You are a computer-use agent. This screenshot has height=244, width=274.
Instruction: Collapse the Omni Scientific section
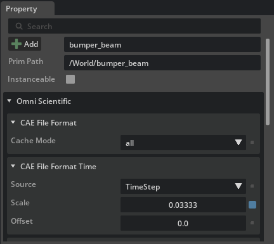[x=10, y=101]
